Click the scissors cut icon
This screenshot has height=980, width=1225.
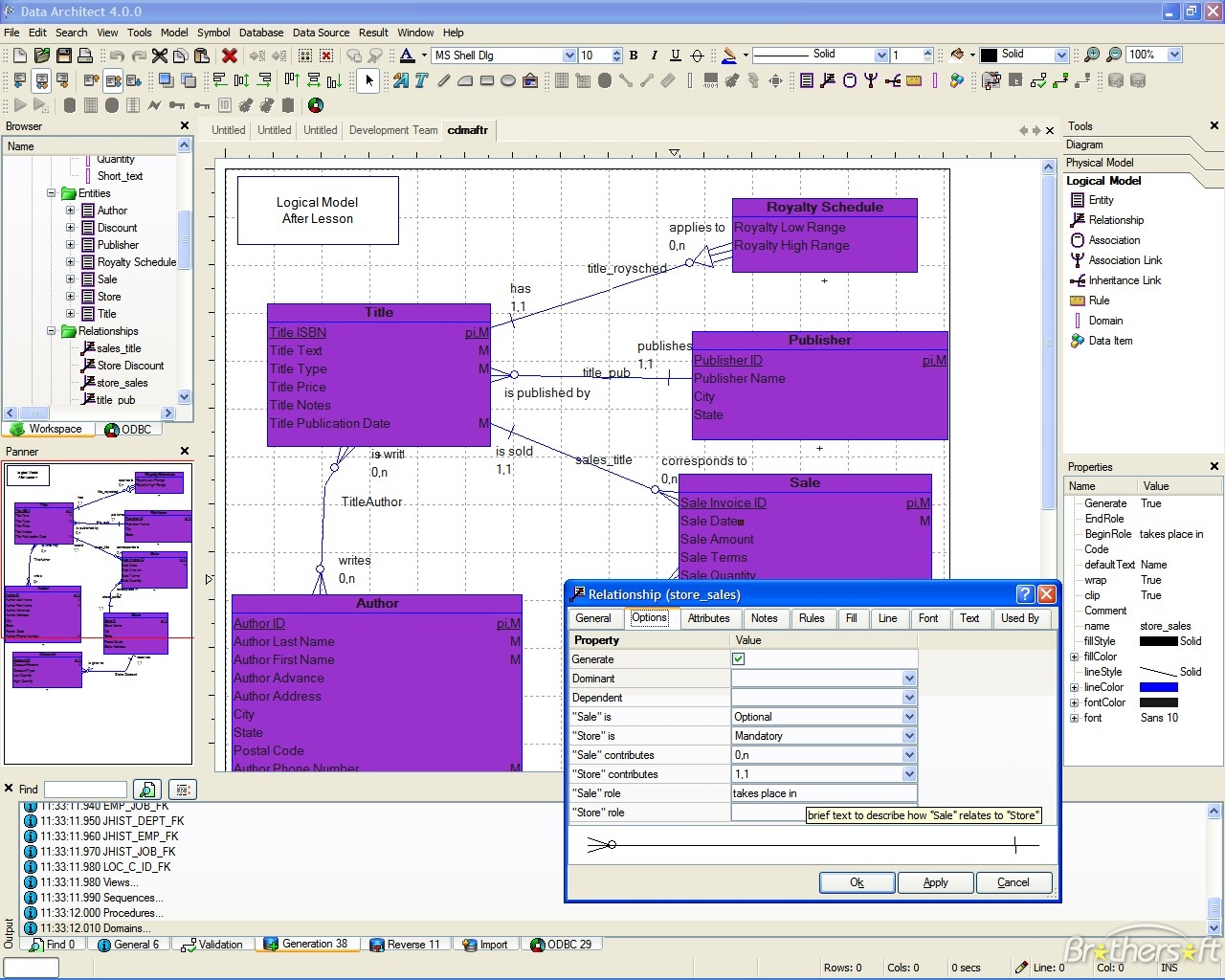coord(160,56)
